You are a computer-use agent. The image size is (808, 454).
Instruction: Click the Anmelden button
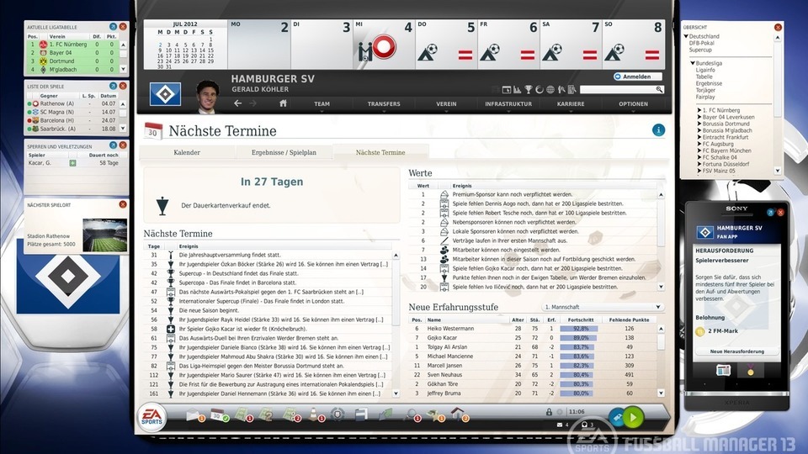(637, 77)
